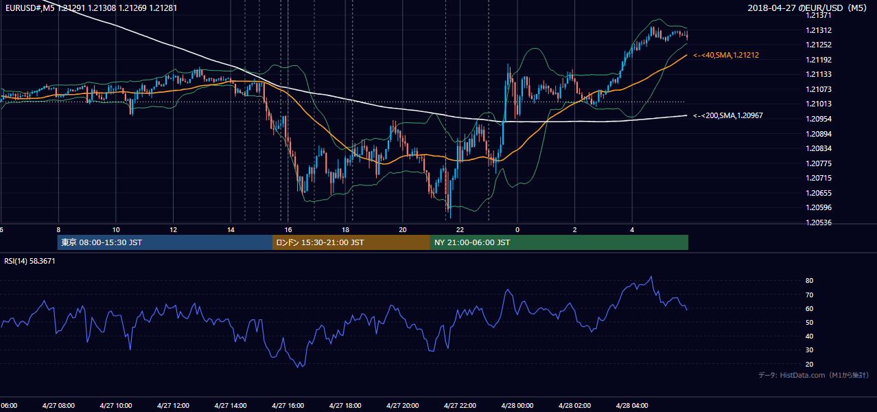Click the 4/27 10:00 time axis label
Image resolution: width=877 pixels, height=412 pixels.
click(x=115, y=406)
